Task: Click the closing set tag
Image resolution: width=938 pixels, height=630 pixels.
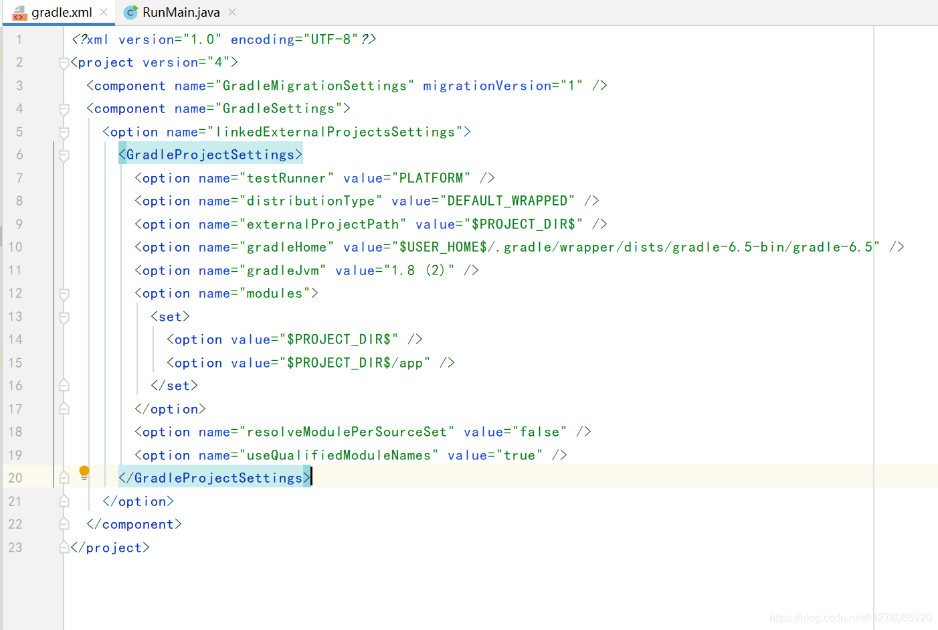Action: tap(175, 386)
